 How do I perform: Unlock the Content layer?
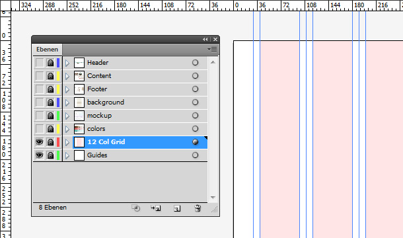pos(50,76)
